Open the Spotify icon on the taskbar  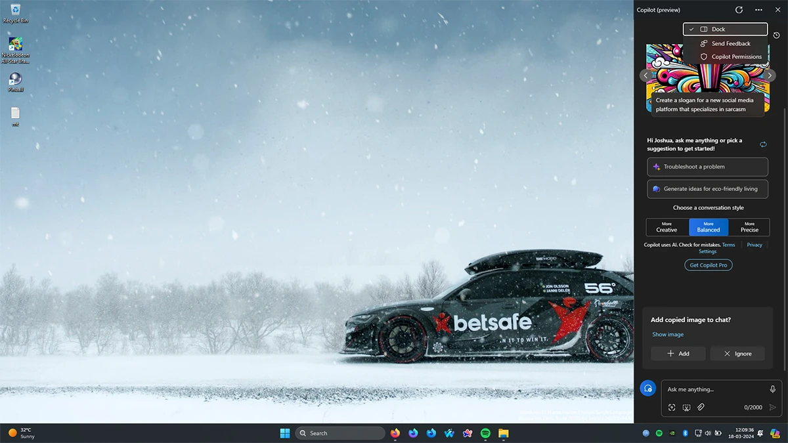pos(485,433)
